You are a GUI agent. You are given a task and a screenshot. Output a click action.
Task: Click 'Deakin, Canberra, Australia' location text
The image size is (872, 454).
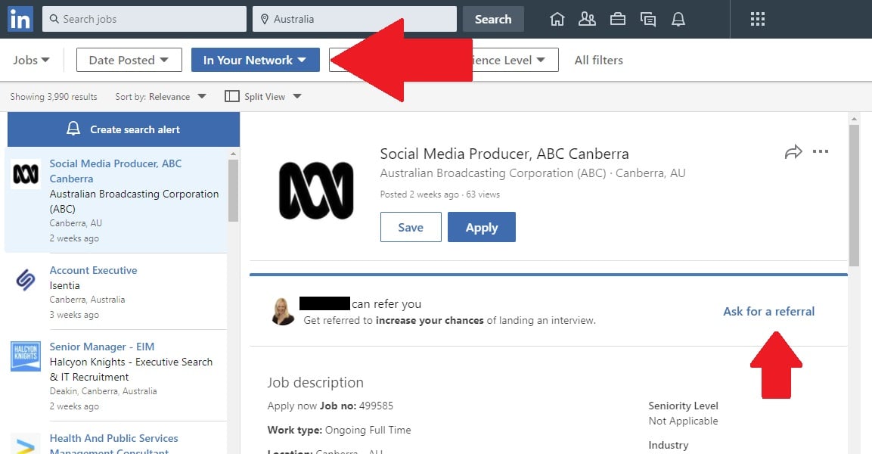point(103,391)
